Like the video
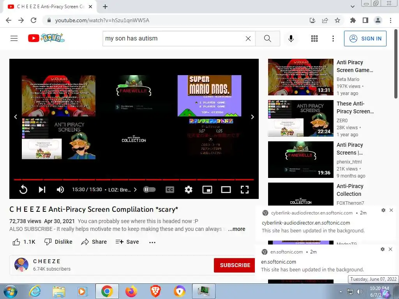399x299 pixels. pos(24,242)
